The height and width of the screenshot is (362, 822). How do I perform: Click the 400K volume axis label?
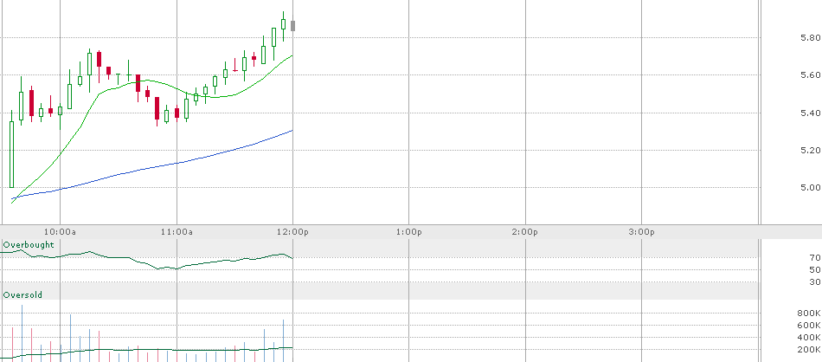tap(809, 338)
